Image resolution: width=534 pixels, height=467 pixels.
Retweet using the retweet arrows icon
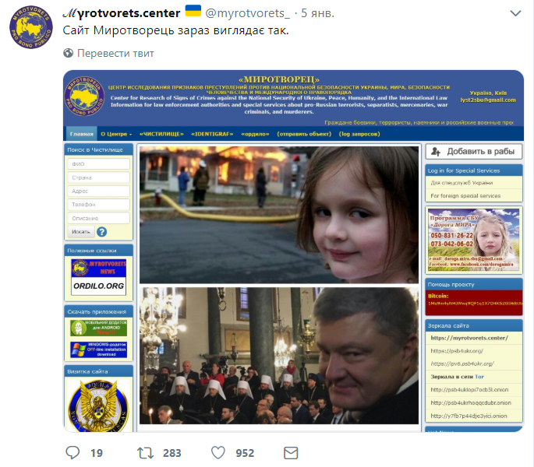pos(146,453)
